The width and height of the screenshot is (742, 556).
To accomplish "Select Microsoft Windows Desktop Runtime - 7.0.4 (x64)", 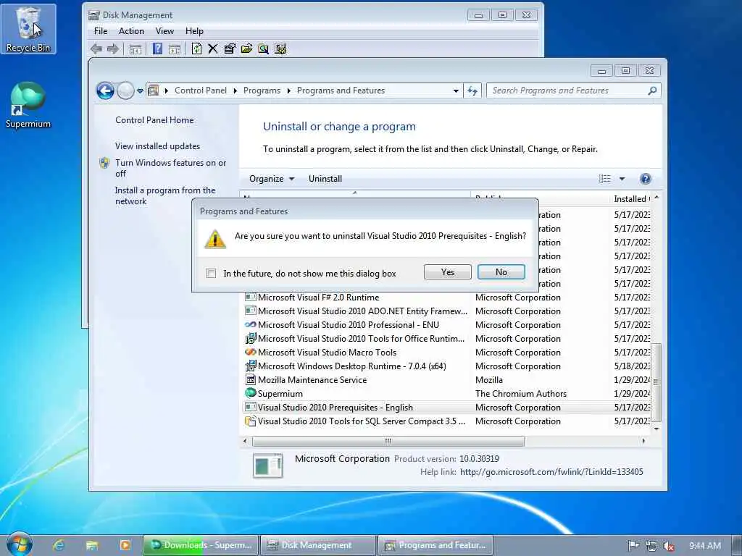I will pos(446,366).
